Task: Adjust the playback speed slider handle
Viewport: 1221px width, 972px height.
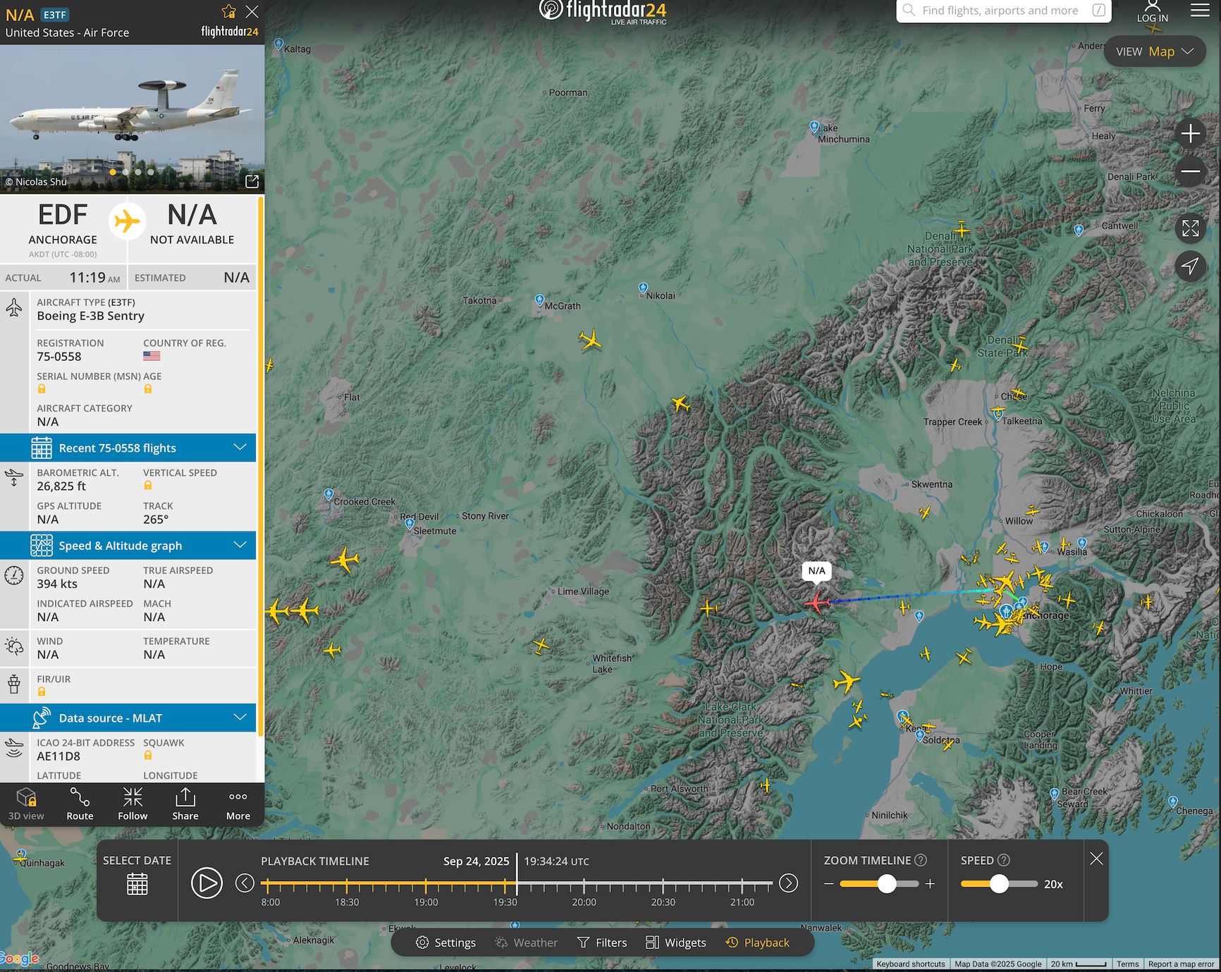Action: click(998, 884)
